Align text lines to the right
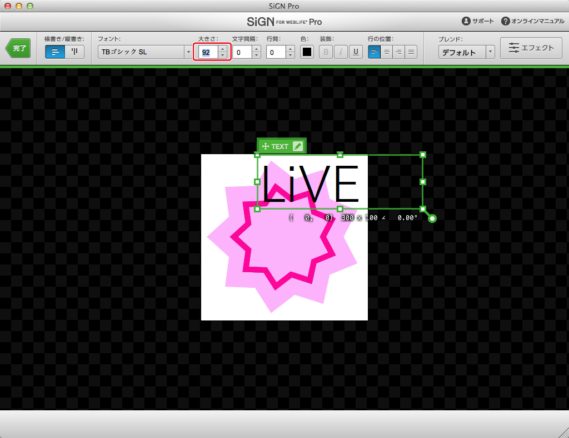 (399, 52)
